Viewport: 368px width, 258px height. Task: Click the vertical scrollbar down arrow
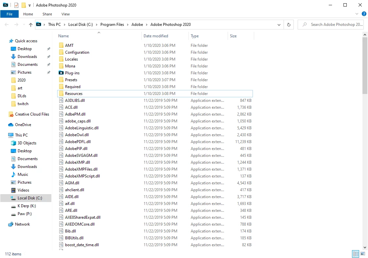coord(365,248)
